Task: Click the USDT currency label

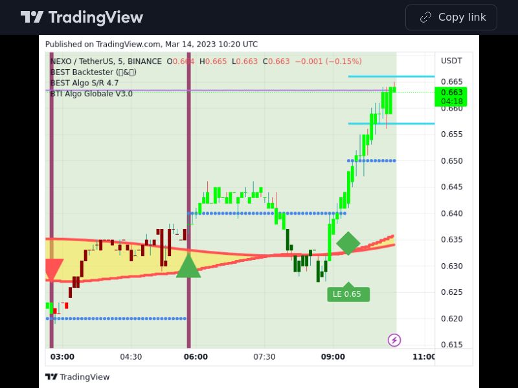Action: (451, 61)
